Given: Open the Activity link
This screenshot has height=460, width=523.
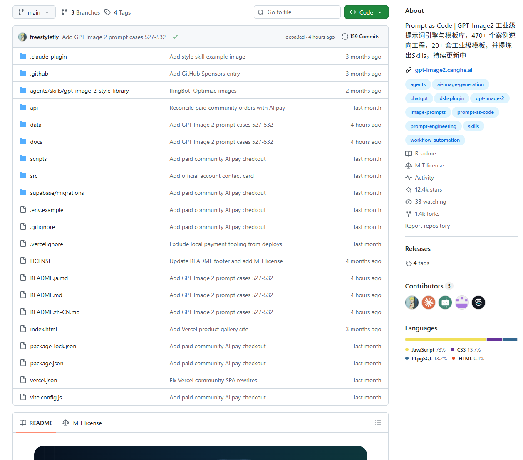Looking at the screenshot, I should [420, 177].
